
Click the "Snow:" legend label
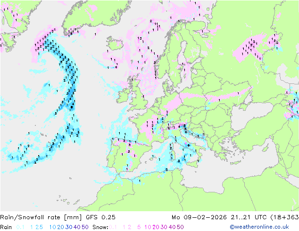tap(100, 227)
